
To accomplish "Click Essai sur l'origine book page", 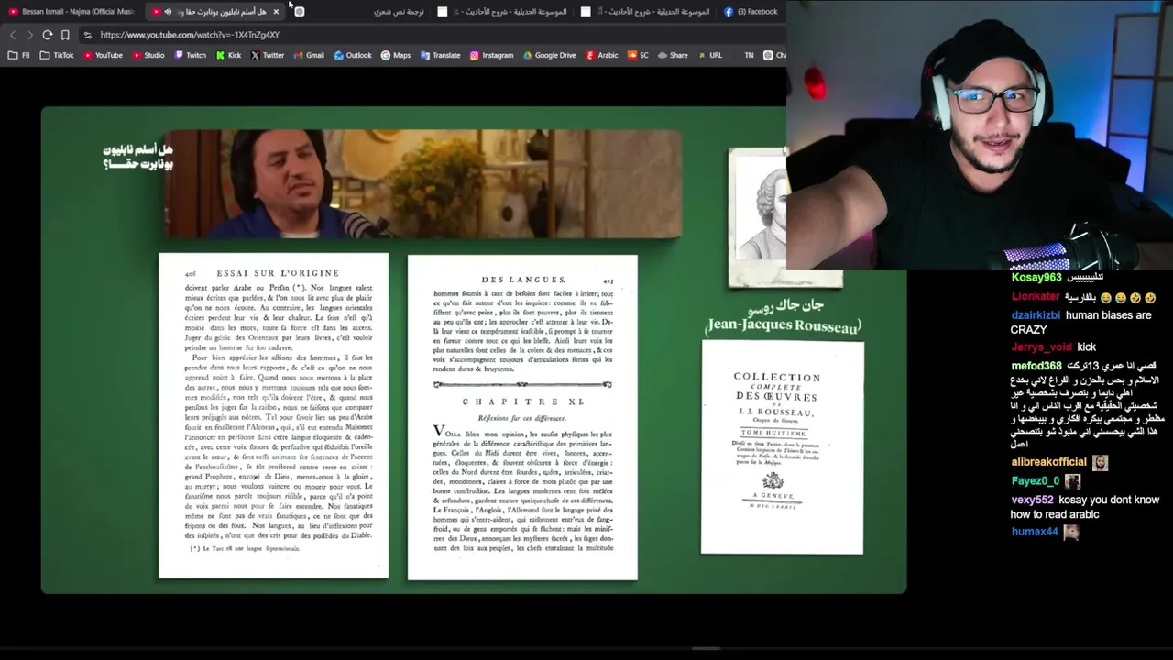I will pos(273,416).
